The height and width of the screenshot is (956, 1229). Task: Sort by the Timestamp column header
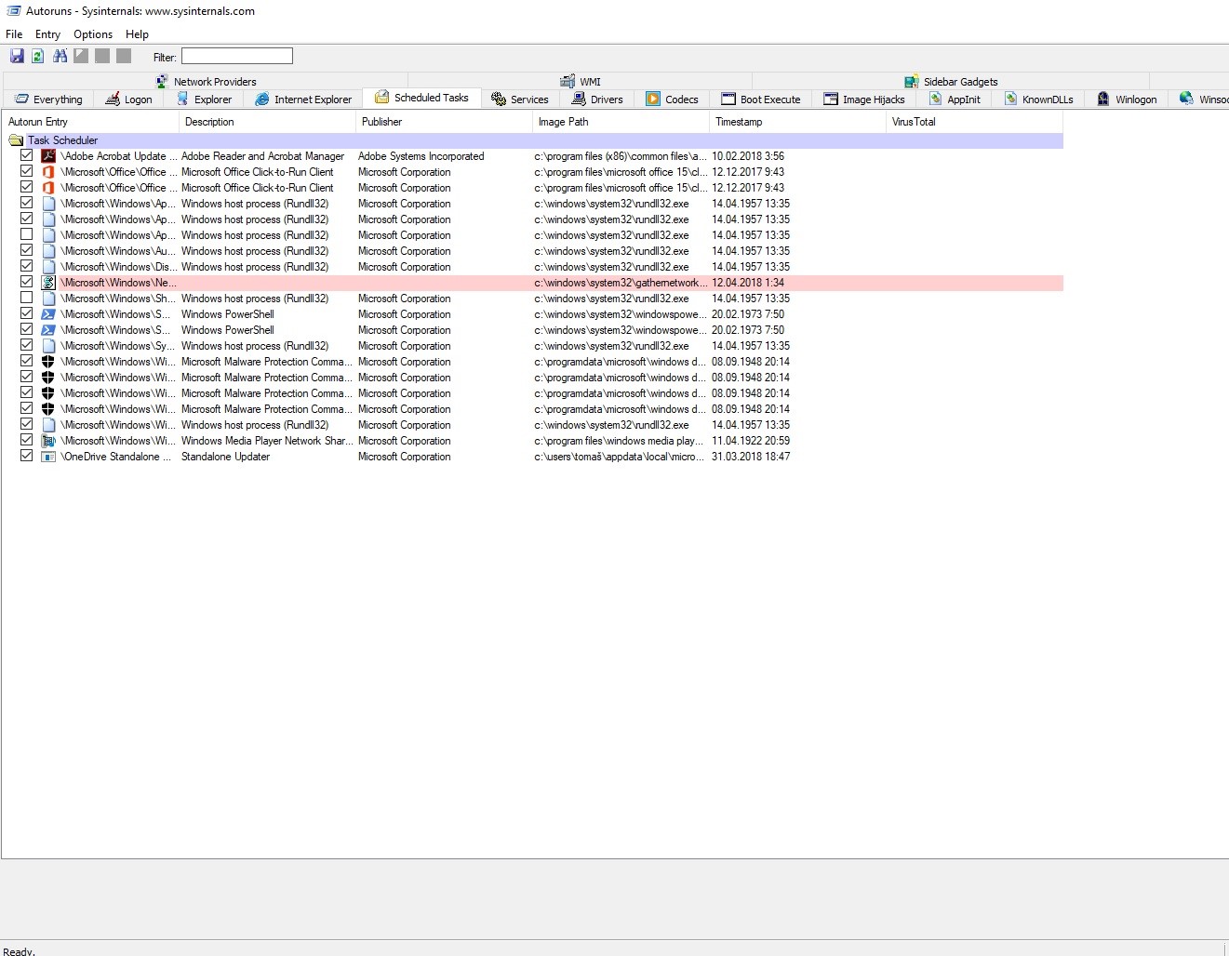(x=797, y=122)
